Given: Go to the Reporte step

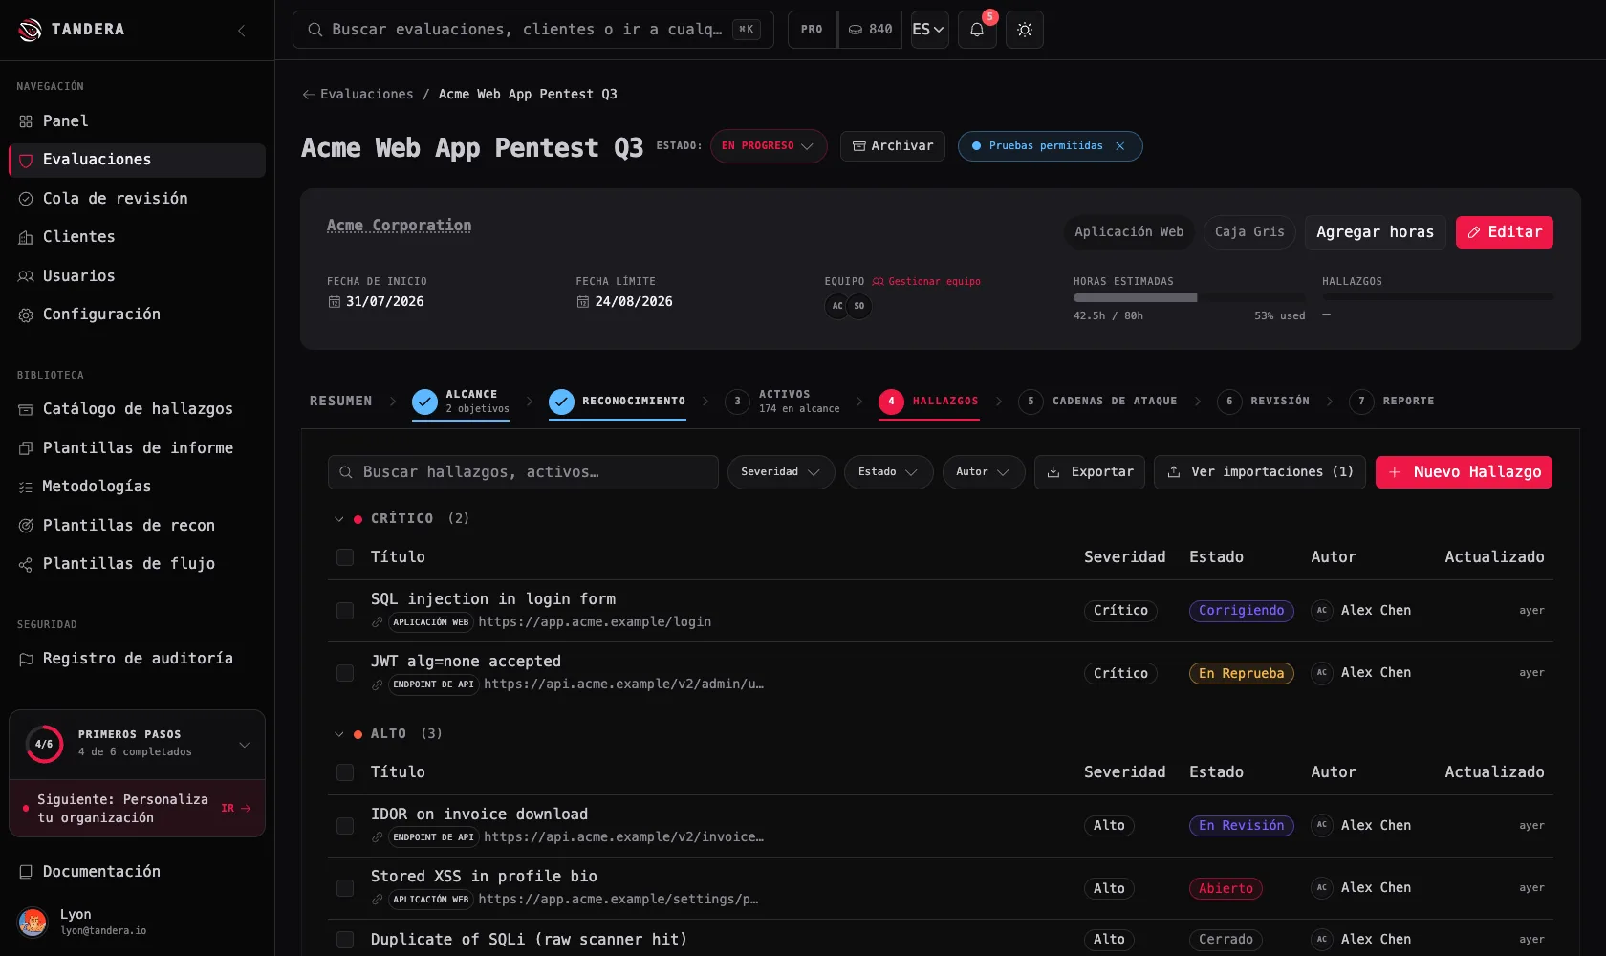Looking at the screenshot, I should (1392, 402).
